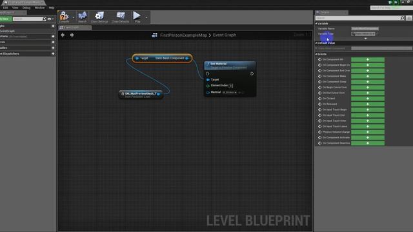
Task: Click Target pin on Set Material
Action: click(x=208, y=79)
